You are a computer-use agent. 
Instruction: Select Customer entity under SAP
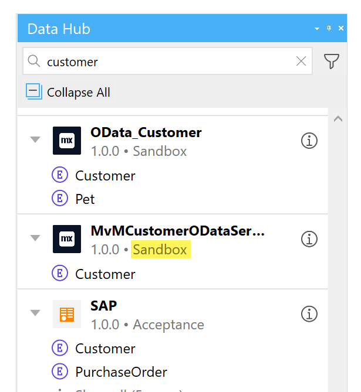tap(105, 349)
